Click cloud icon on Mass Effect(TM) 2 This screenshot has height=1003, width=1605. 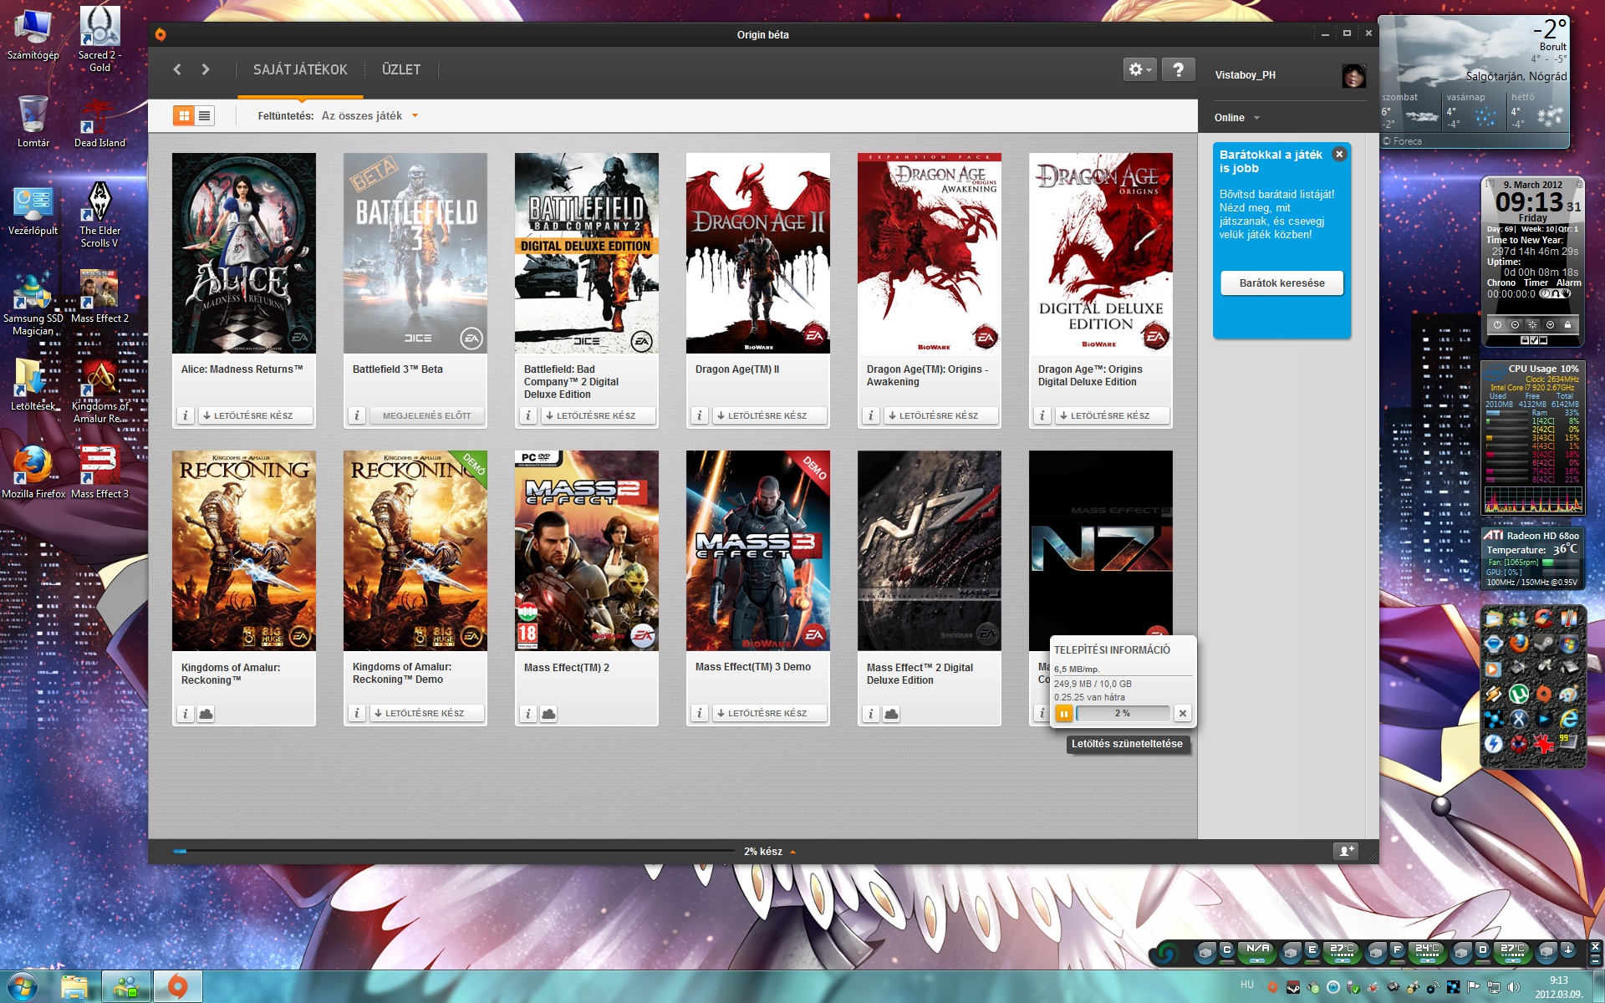click(548, 714)
